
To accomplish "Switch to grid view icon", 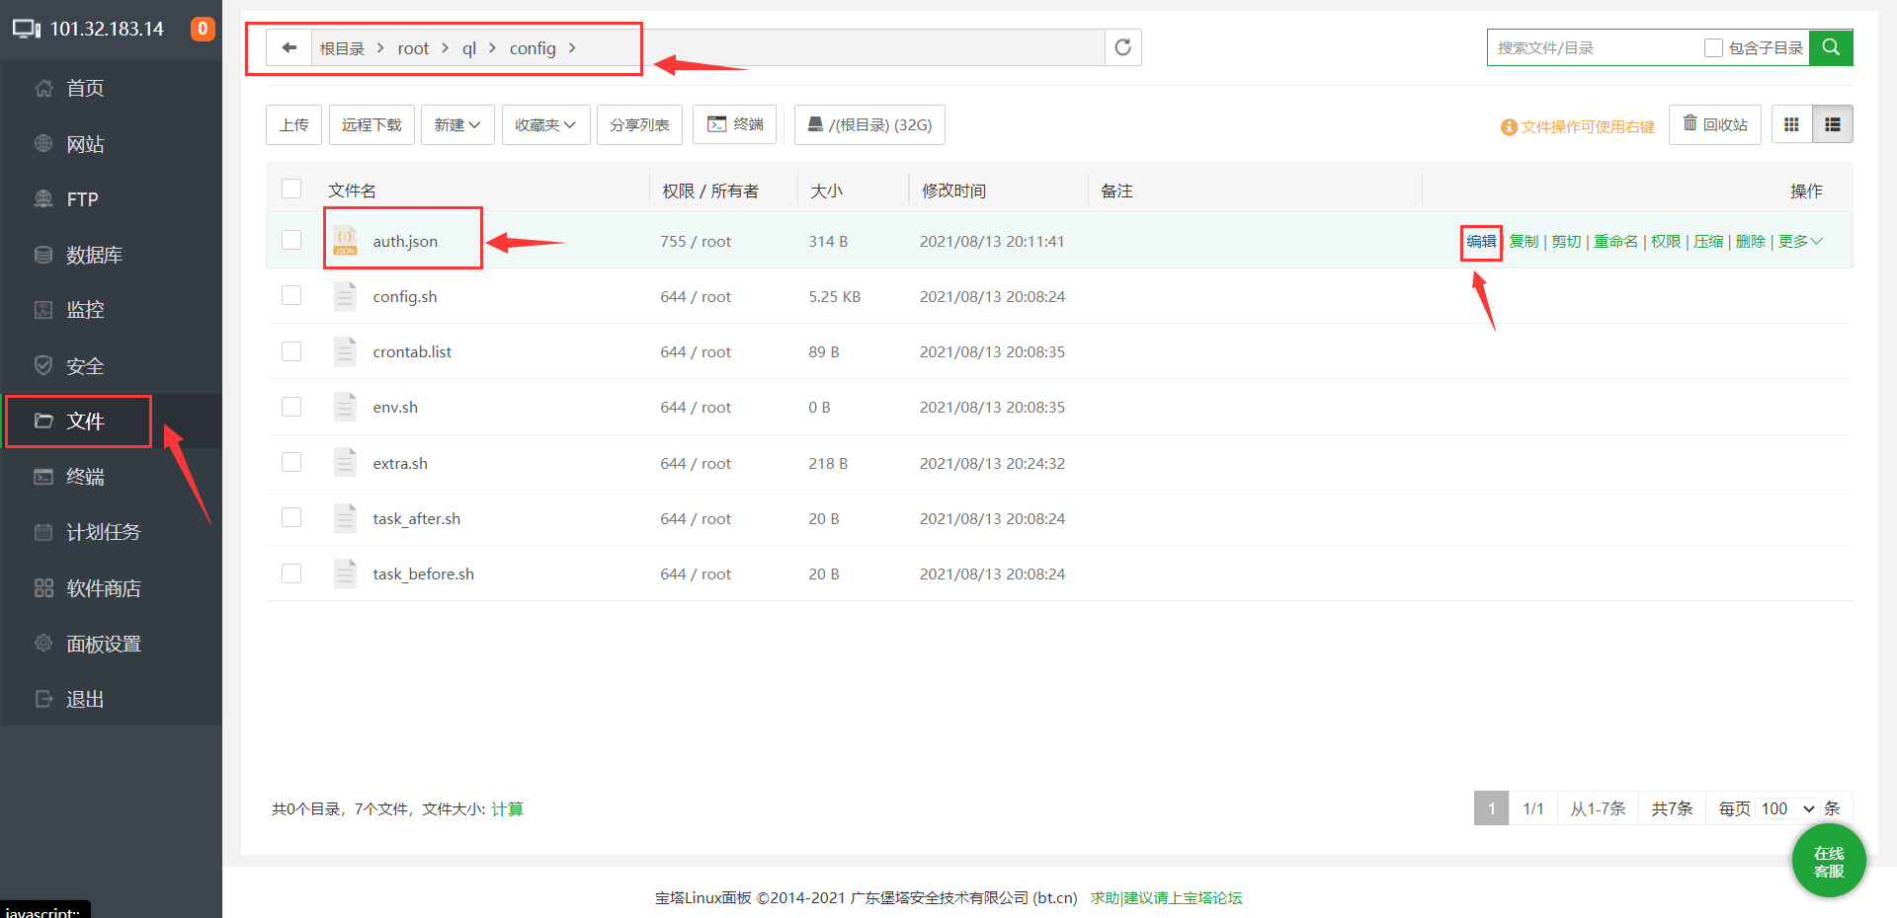I will pyautogui.click(x=1791, y=124).
